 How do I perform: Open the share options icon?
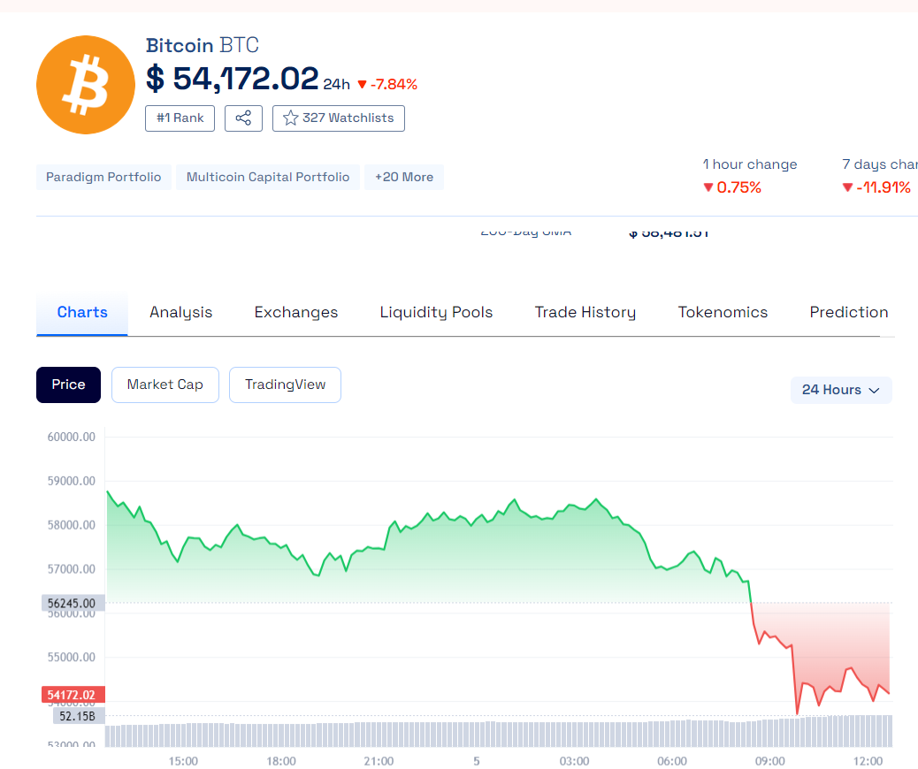pyautogui.click(x=243, y=118)
